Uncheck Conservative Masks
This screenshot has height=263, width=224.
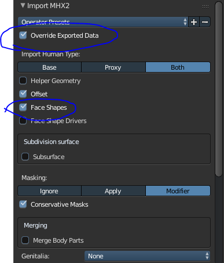[x=23, y=204]
